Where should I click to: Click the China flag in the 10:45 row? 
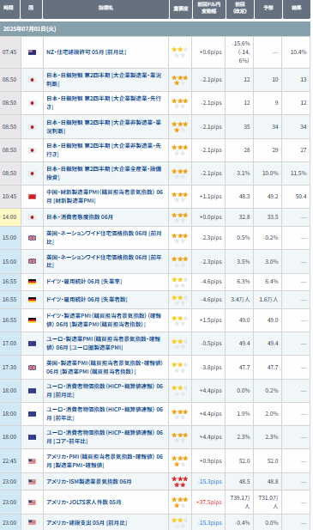32,197
